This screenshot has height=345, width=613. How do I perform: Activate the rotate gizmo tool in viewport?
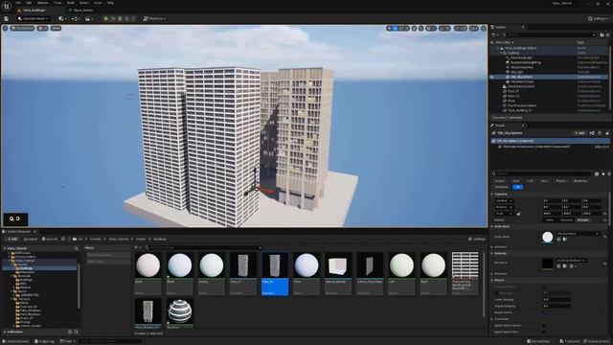pyautogui.click(x=400, y=28)
